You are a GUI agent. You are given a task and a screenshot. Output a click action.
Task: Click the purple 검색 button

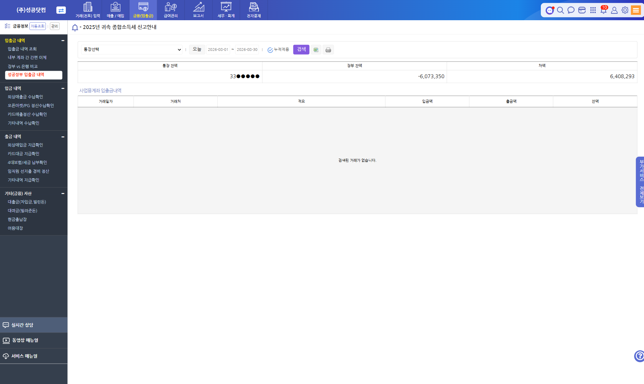click(301, 50)
